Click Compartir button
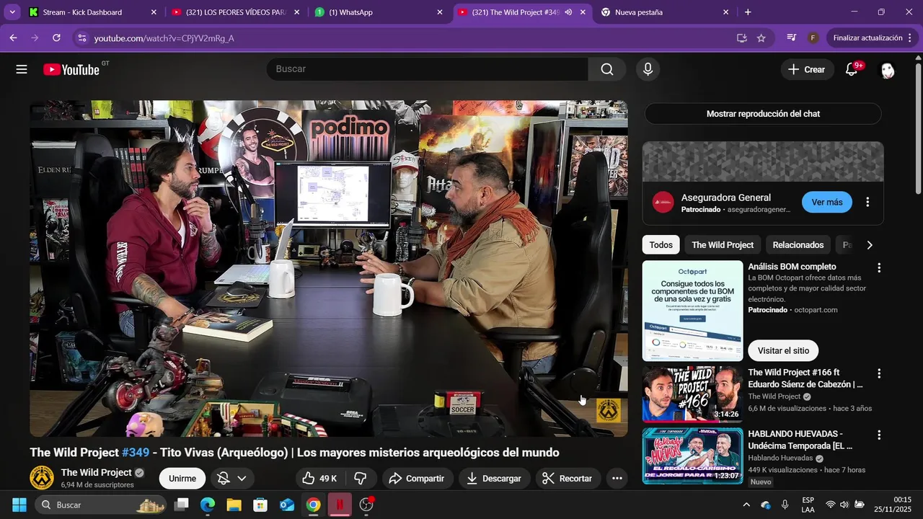 tap(418, 479)
